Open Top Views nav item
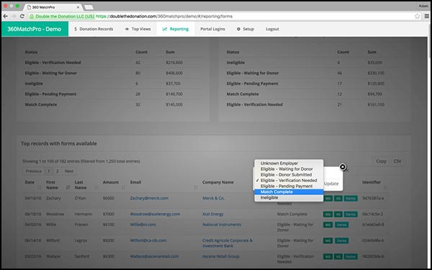 (138, 29)
